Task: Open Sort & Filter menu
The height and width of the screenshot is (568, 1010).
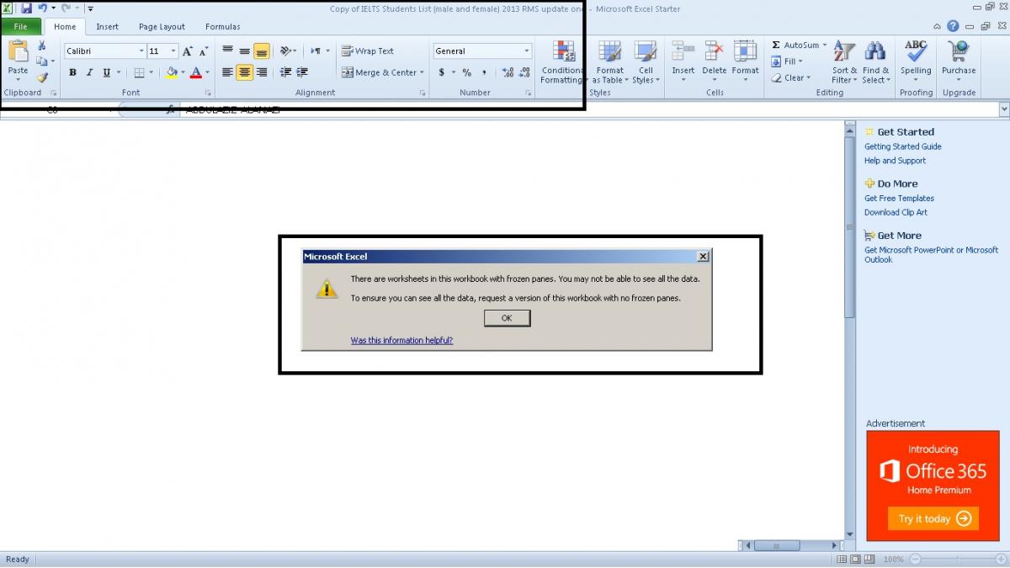Action: 844,62
